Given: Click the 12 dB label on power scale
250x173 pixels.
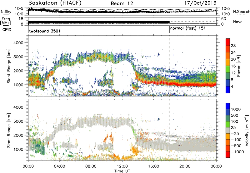Looking at the screenshot, I should click(x=233, y=73).
